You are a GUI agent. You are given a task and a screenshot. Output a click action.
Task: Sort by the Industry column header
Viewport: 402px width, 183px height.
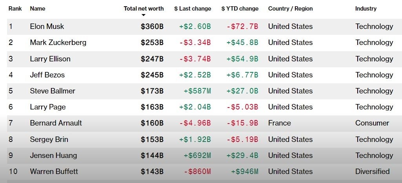[366, 8]
